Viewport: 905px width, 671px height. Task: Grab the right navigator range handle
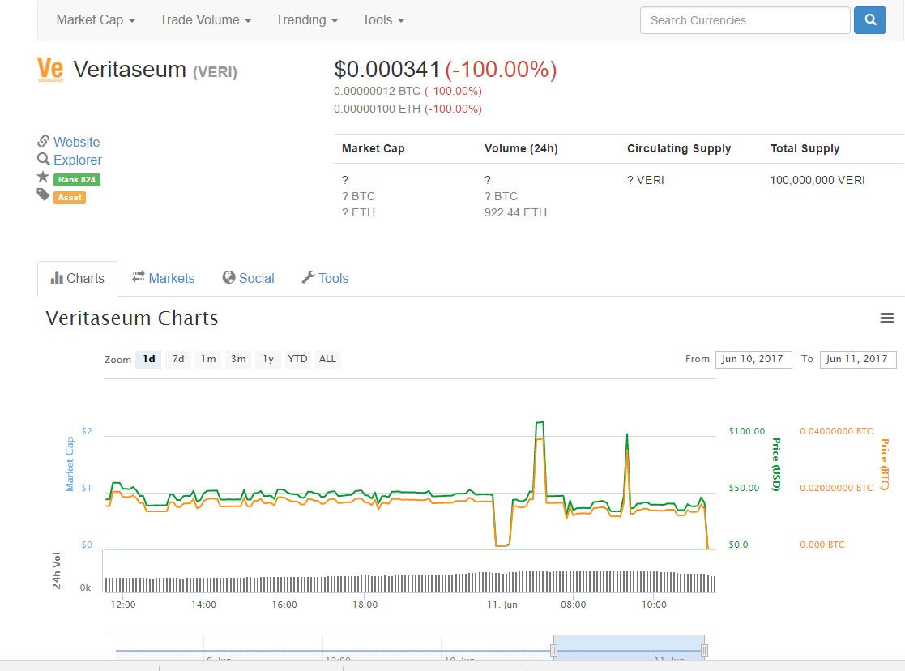tap(704, 651)
